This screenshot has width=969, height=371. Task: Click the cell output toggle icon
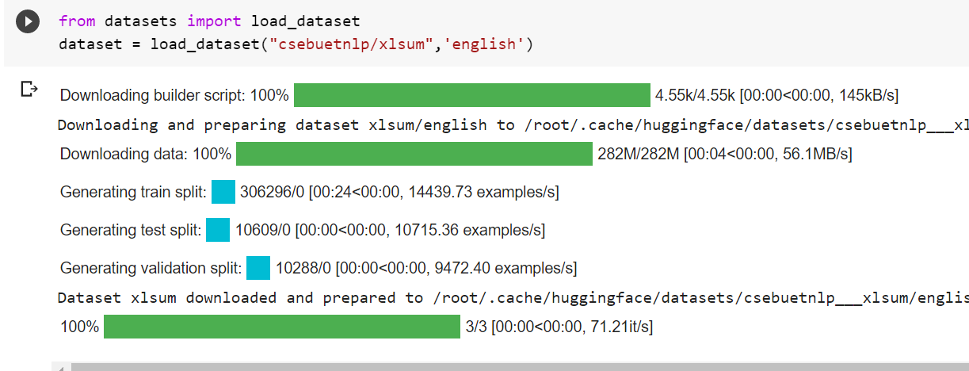29,89
